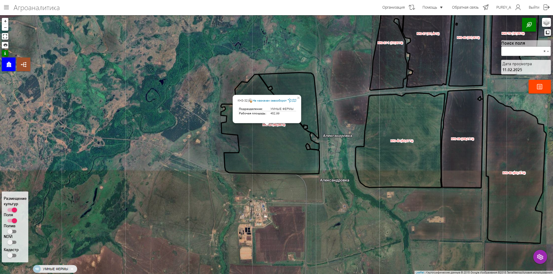Screen dimensions: 553x274
Task: Zoom in on the map
Action: [x=5, y=21]
